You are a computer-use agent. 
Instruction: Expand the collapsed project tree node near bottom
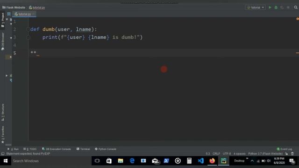(x=7, y=76)
